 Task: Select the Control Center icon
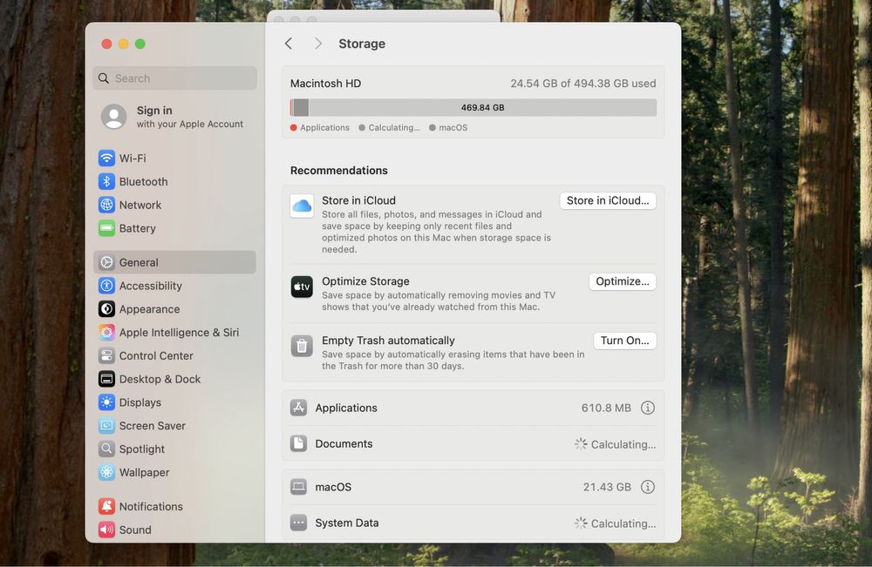pyautogui.click(x=106, y=355)
